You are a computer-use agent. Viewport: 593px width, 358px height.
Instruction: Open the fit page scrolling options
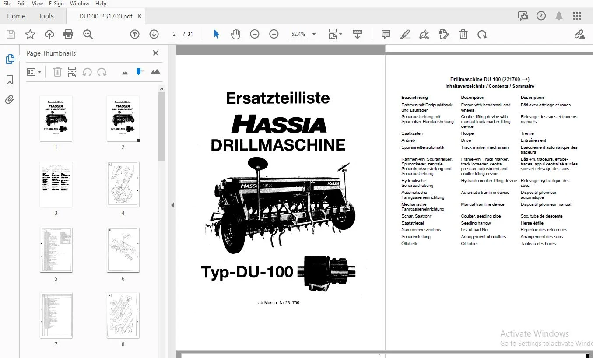(x=335, y=34)
